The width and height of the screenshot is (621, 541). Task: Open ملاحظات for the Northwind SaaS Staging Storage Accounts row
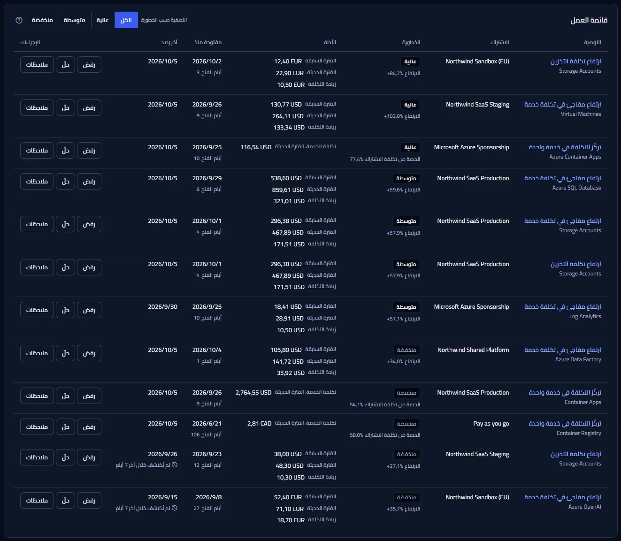[x=37, y=457]
